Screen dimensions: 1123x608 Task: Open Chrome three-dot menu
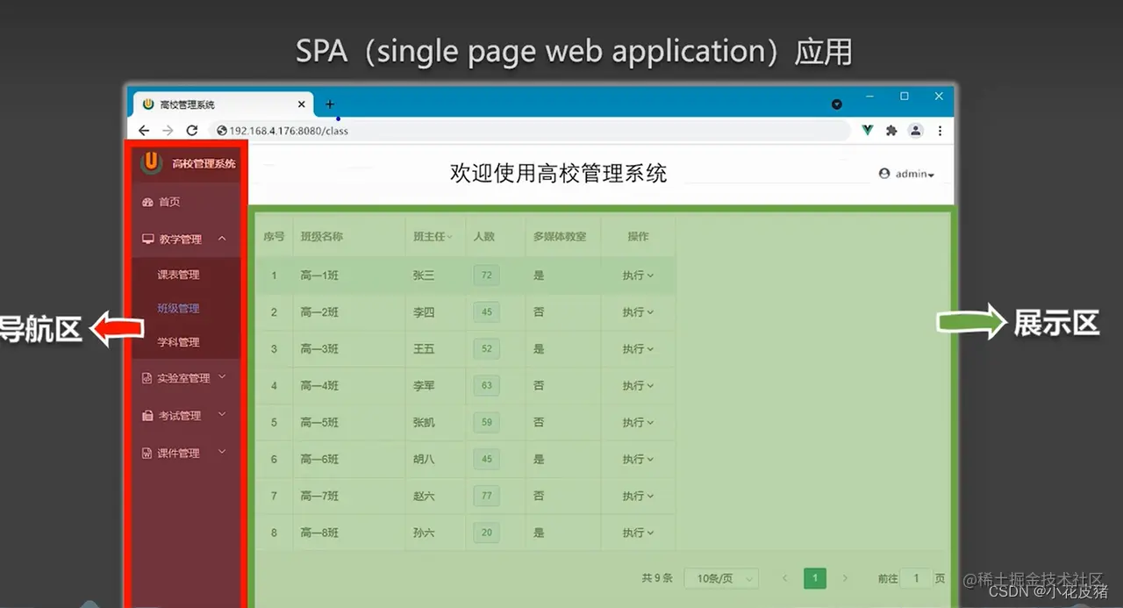(940, 131)
